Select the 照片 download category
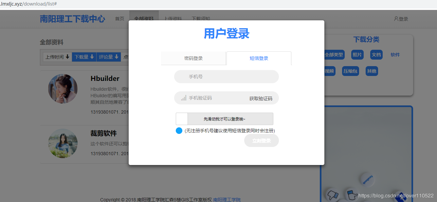437x202 pixels. (357, 55)
